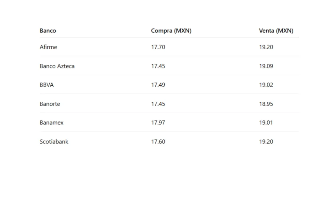Select Afirme's 19.20 venta value
This screenshot has width=322, height=198.
pyautogui.click(x=266, y=47)
